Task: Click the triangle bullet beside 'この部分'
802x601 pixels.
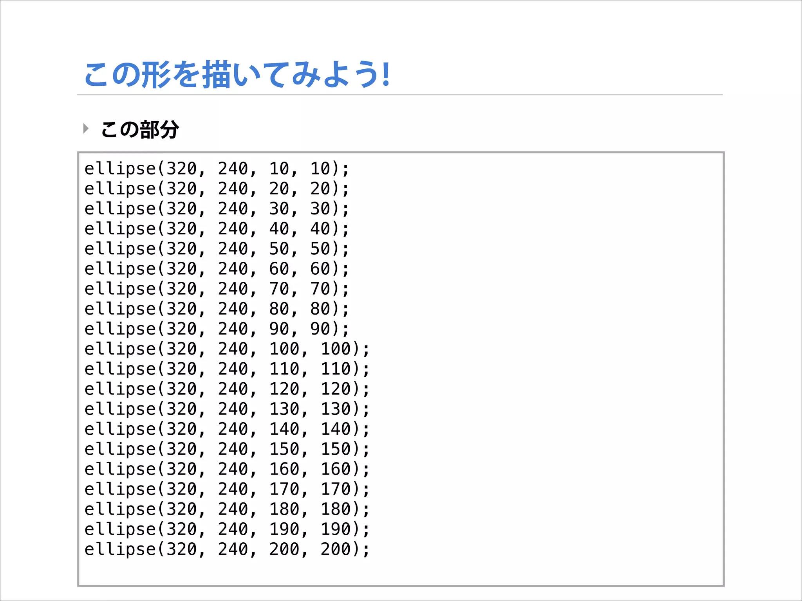Action: click(86, 128)
